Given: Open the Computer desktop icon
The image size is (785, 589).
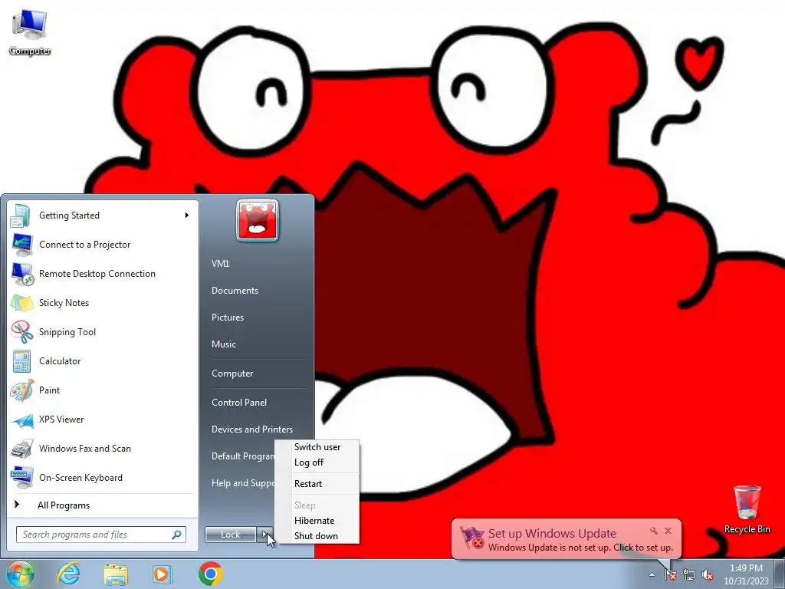Looking at the screenshot, I should click(30, 31).
